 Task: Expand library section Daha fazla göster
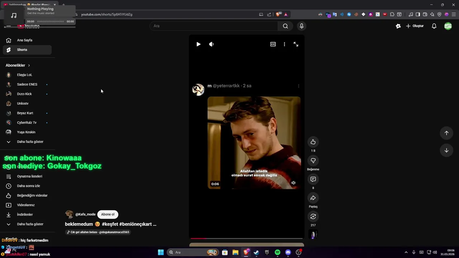(27, 224)
